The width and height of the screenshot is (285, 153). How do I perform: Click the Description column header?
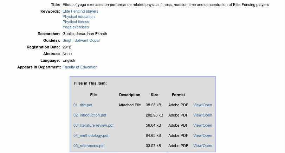click(x=130, y=95)
